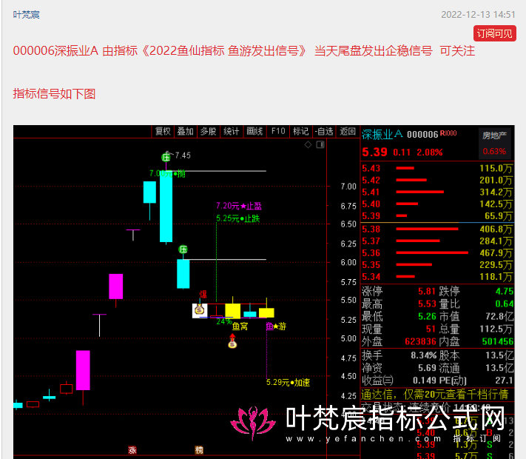Select the 叠加 toolbar item
The height and width of the screenshot is (459, 526).
[x=185, y=131]
